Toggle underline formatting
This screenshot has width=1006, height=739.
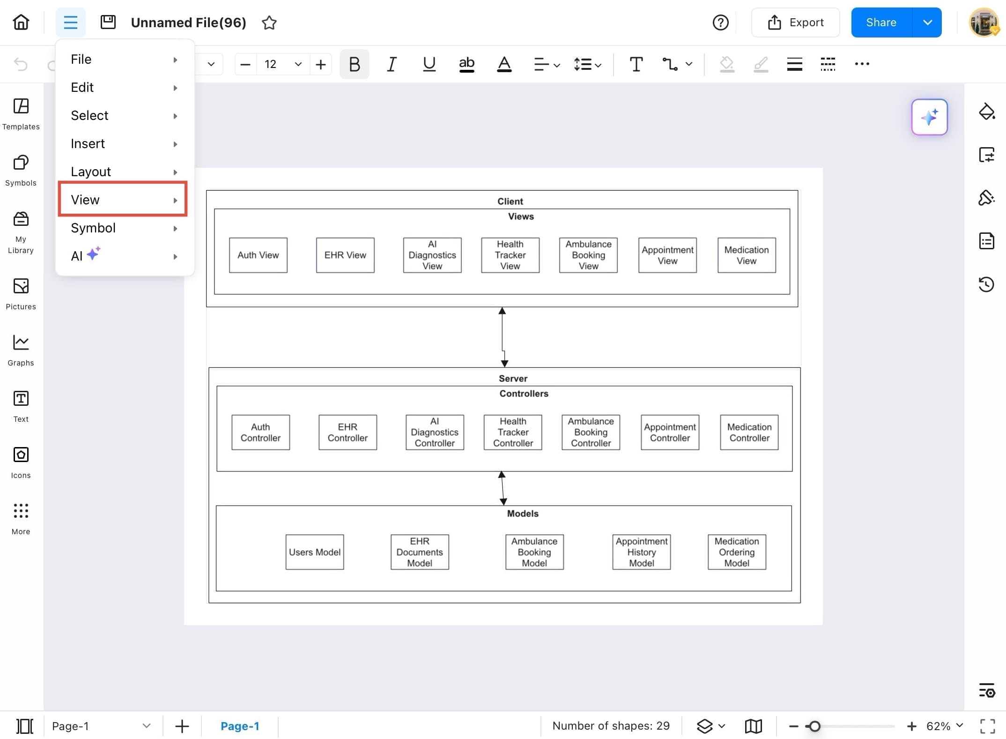tap(429, 64)
